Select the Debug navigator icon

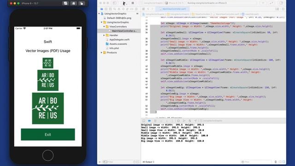point(128,9)
